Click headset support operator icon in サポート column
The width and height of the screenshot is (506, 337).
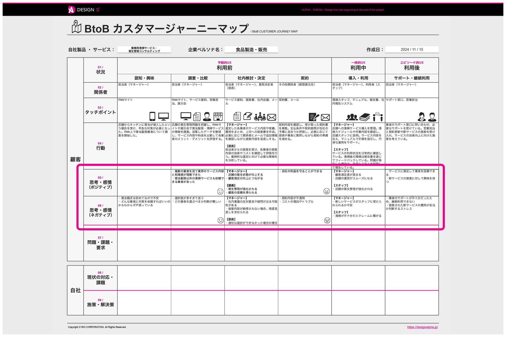pyautogui.click(x=422, y=116)
